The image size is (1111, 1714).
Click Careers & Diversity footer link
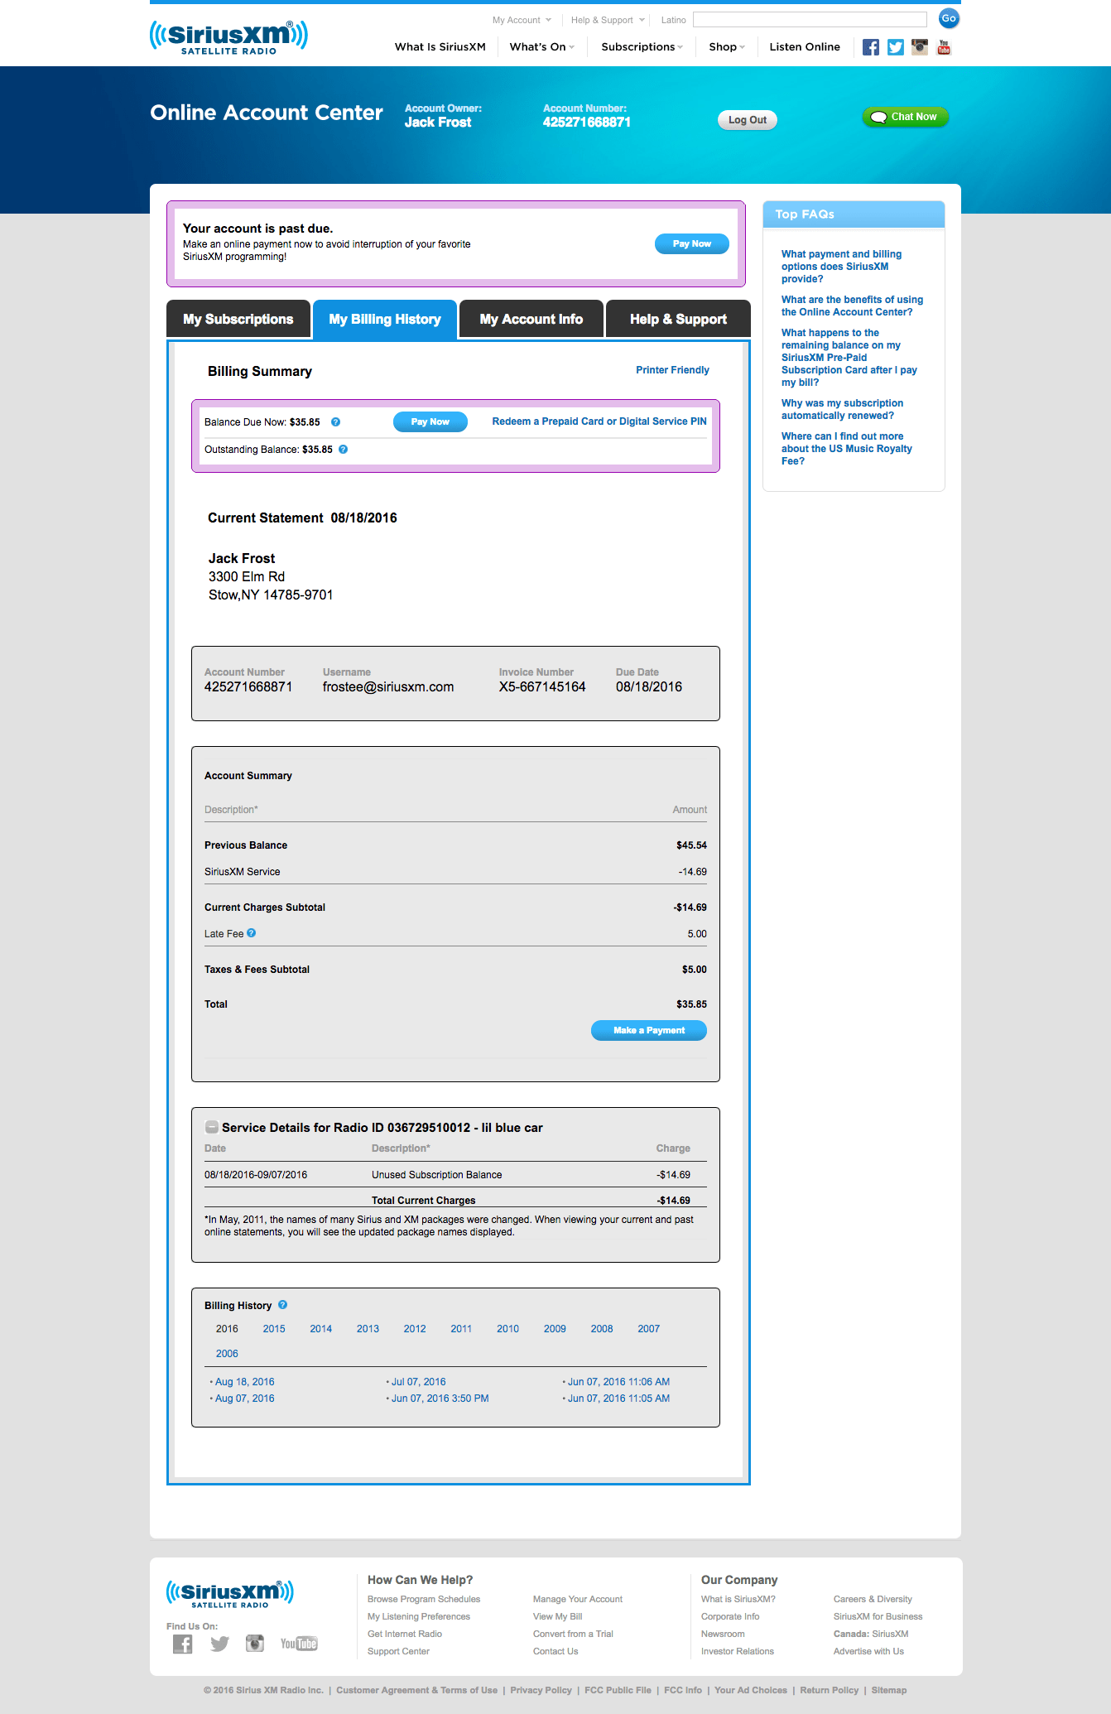pos(873,1599)
